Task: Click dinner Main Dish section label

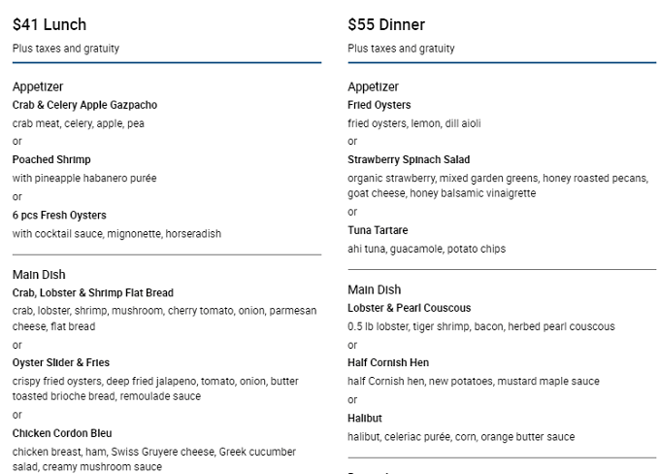Action: [375, 289]
